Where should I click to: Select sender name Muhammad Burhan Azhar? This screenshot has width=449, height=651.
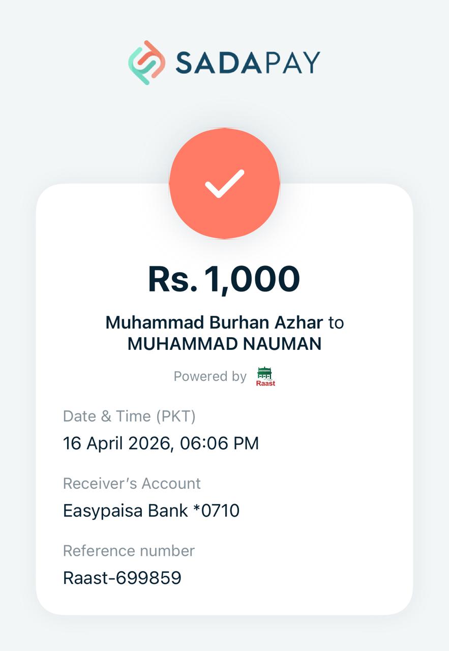(x=214, y=322)
